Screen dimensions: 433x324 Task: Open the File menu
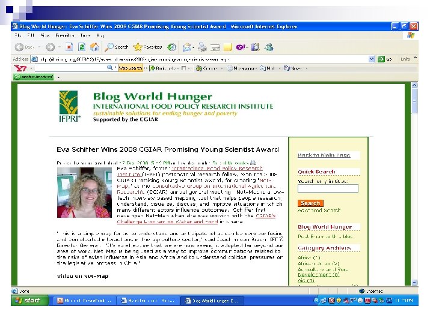click(x=18, y=35)
